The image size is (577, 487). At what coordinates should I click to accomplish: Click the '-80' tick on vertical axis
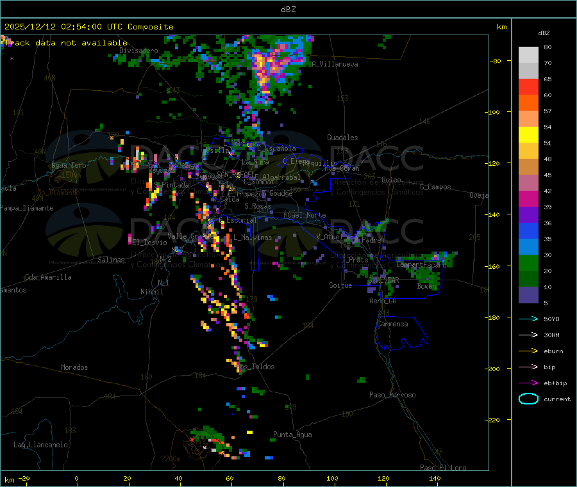(495, 61)
